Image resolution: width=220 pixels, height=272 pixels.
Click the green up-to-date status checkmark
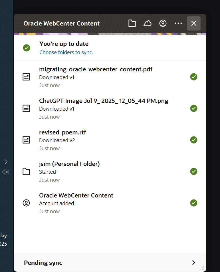click(x=27, y=48)
